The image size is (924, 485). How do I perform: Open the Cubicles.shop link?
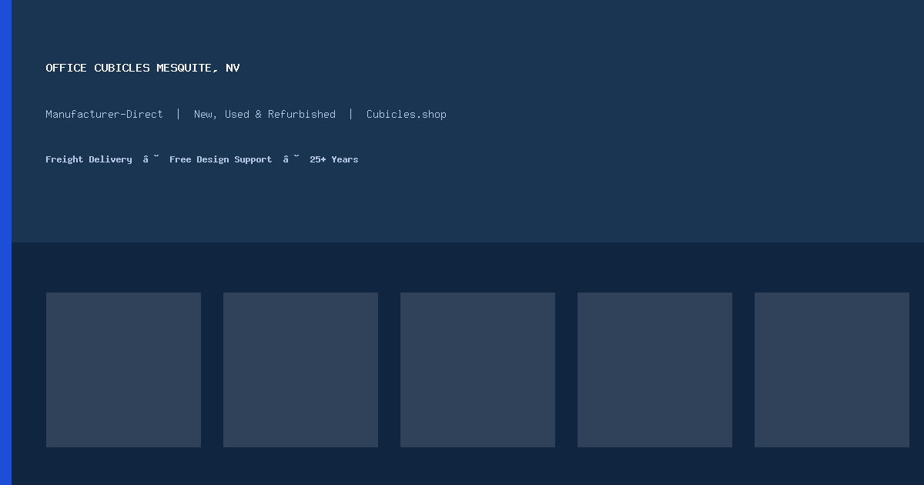407,114
